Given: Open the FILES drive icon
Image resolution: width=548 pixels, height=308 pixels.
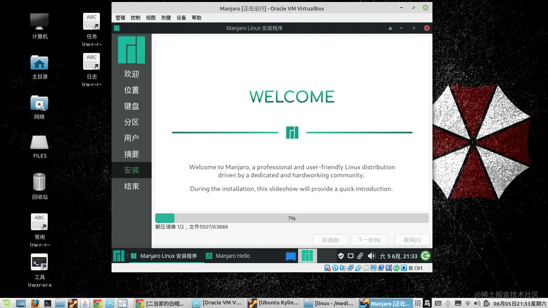Looking at the screenshot, I should 40,146.
